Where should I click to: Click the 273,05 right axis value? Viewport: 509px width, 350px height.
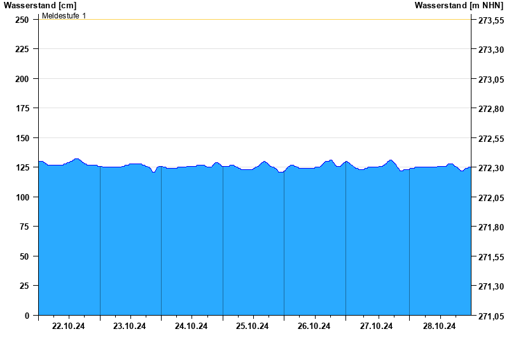click(x=491, y=80)
